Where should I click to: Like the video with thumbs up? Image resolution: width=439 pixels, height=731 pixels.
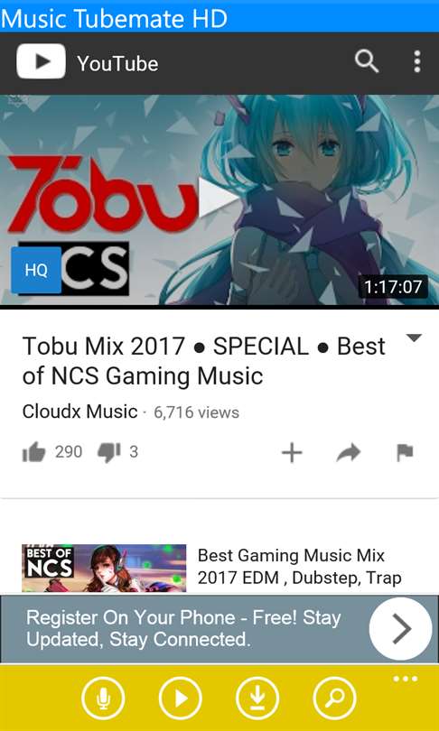pos(33,452)
